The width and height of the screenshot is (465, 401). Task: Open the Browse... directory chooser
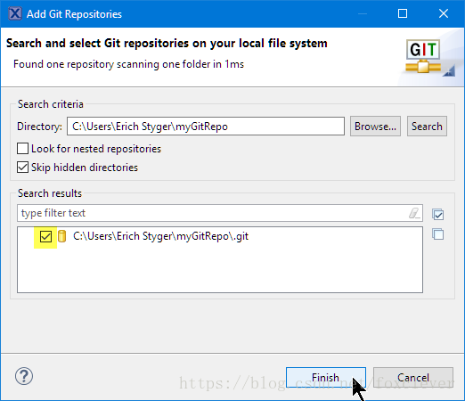(x=375, y=127)
